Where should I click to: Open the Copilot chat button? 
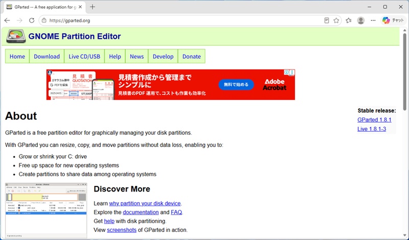pyautogui.click(x=393, y=20)
